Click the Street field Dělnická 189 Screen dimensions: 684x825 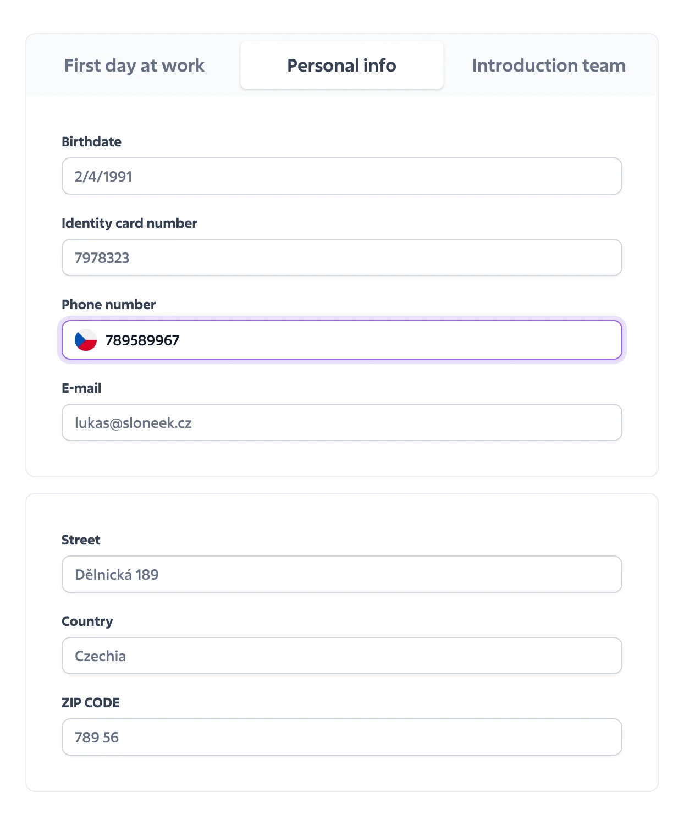(341, 574)
